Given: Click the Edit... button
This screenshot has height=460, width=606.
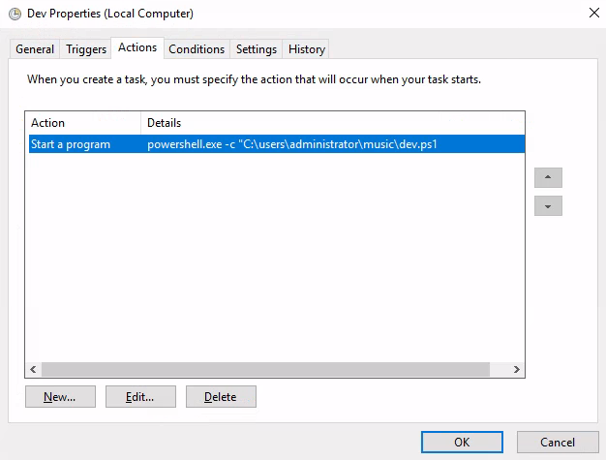Looking at the screenshot, I should click(x=140, y=397).
